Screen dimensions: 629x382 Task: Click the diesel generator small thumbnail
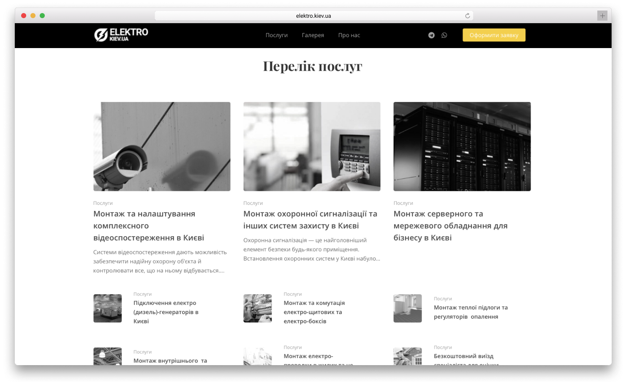(107, 308)
